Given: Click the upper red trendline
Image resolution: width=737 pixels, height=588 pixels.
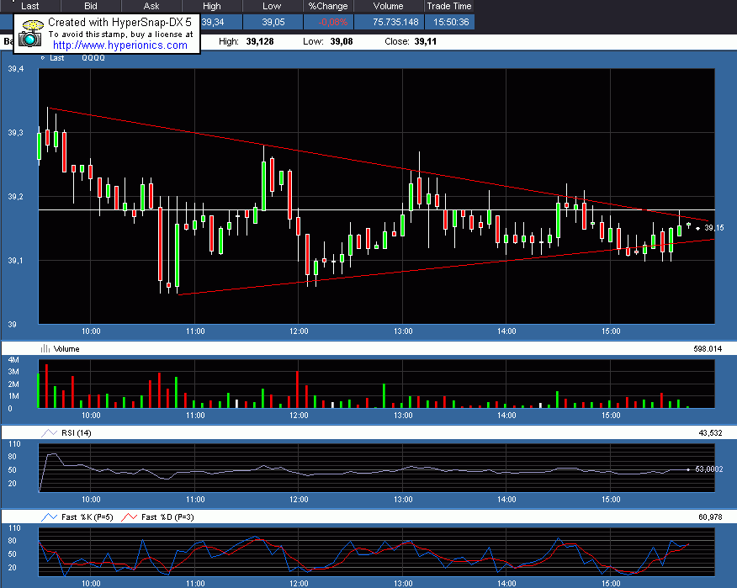Looking at the screenshot, I should 379,164.
